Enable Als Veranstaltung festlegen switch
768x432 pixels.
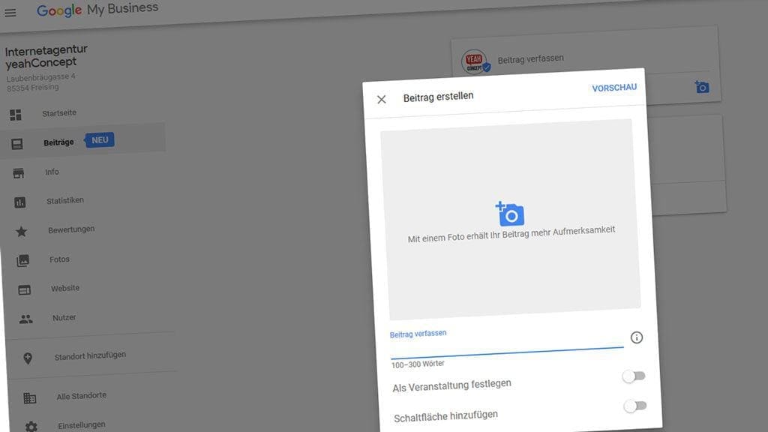(x=634, y=376)
